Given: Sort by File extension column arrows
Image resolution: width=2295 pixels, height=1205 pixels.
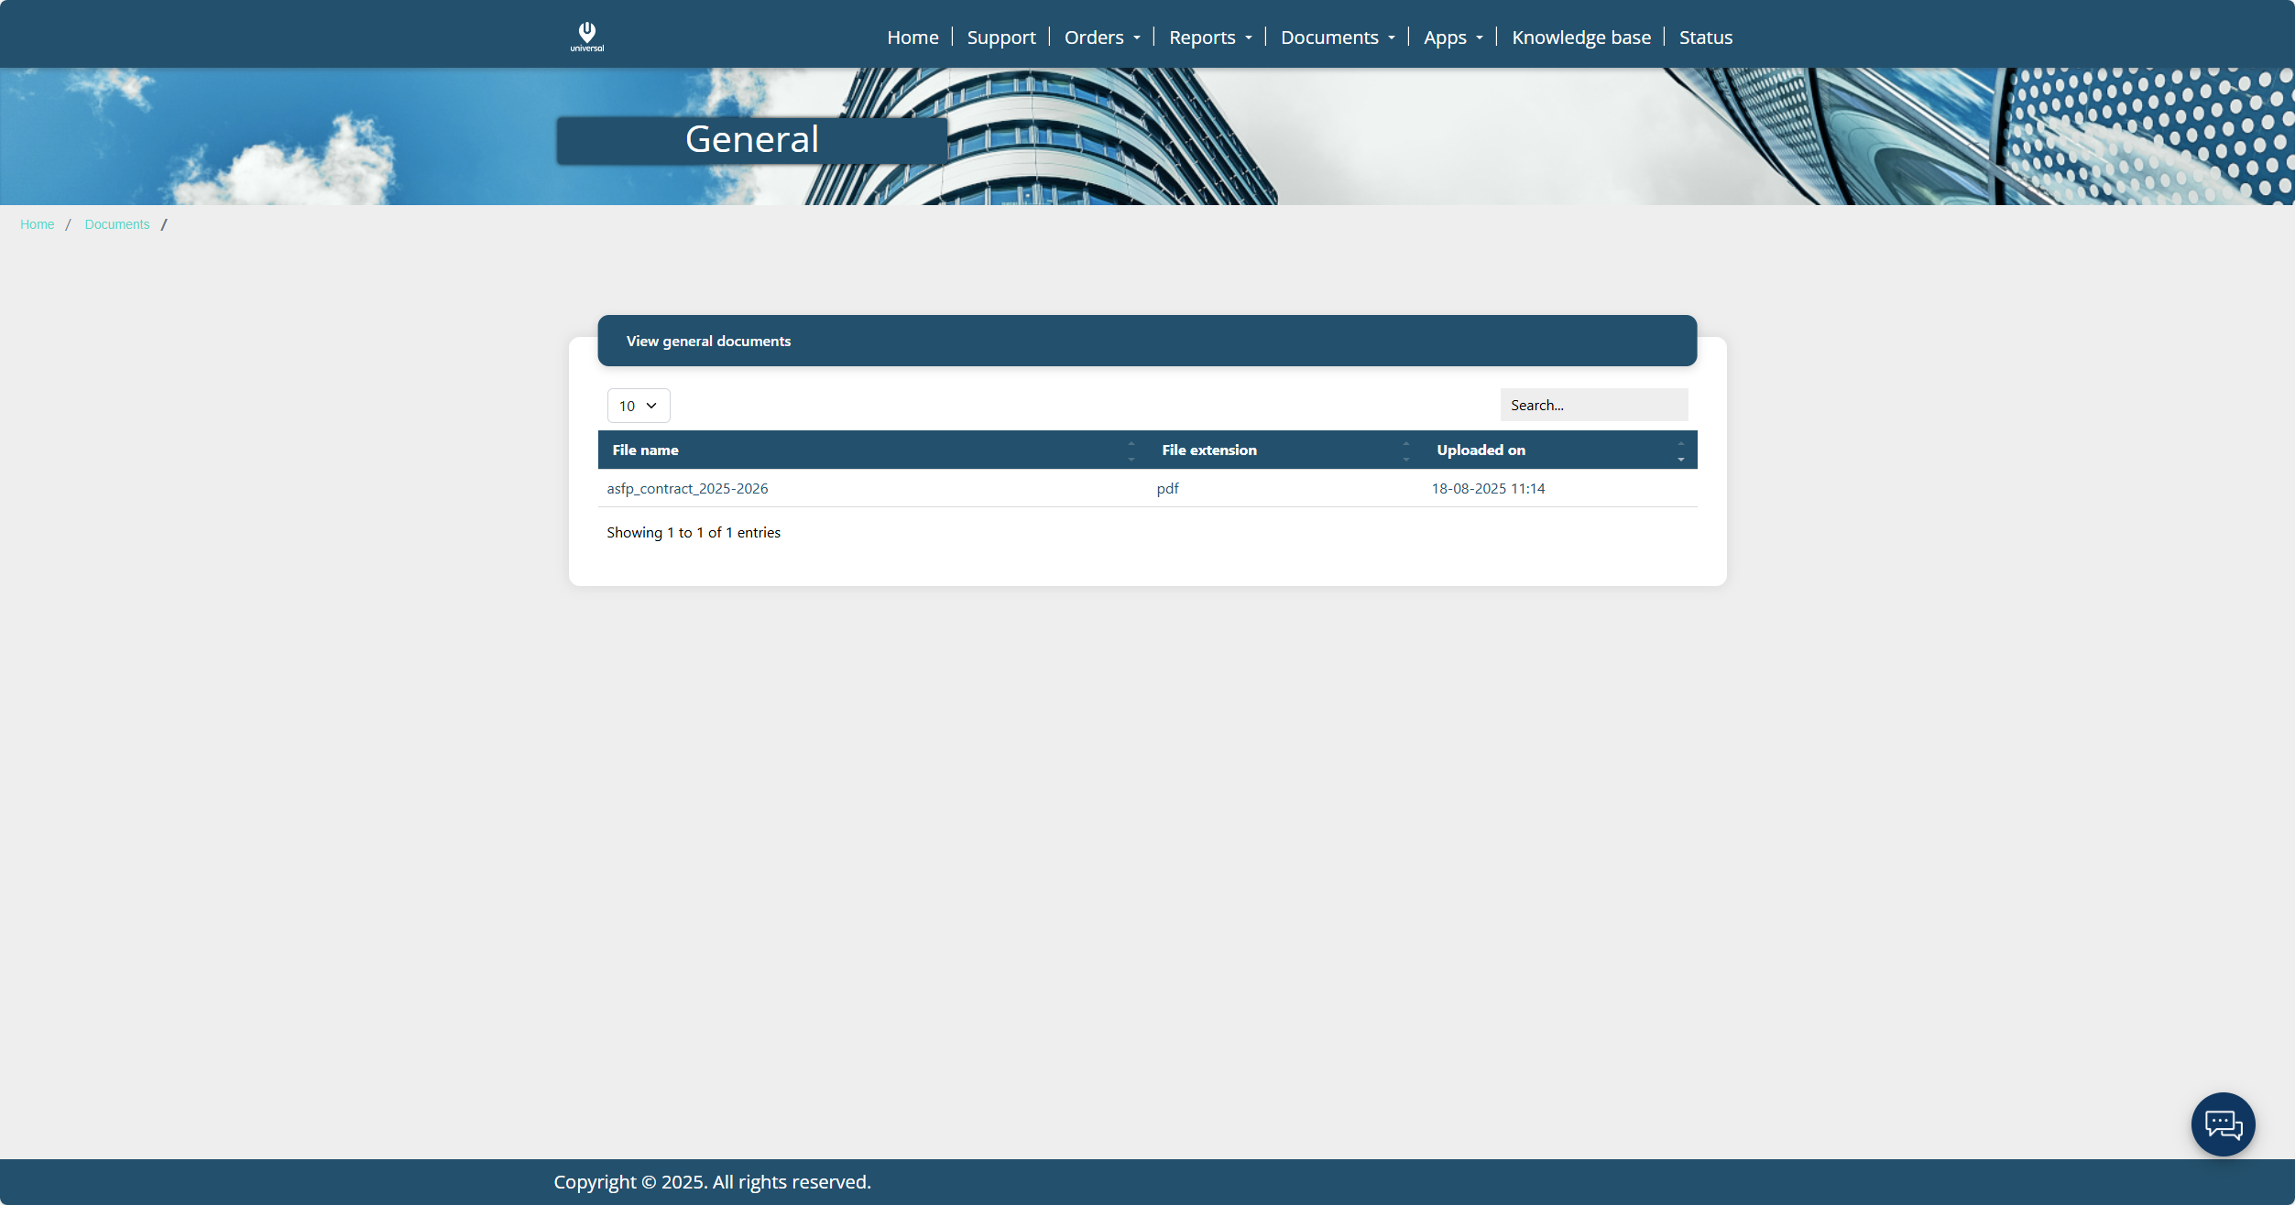Looking at the screenshot, I should pyautogui.click(x=1405, y=451).
